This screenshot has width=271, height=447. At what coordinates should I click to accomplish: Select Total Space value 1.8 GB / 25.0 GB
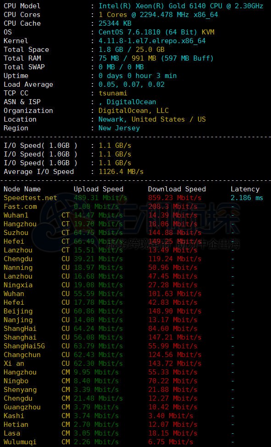tap(131, 50)
